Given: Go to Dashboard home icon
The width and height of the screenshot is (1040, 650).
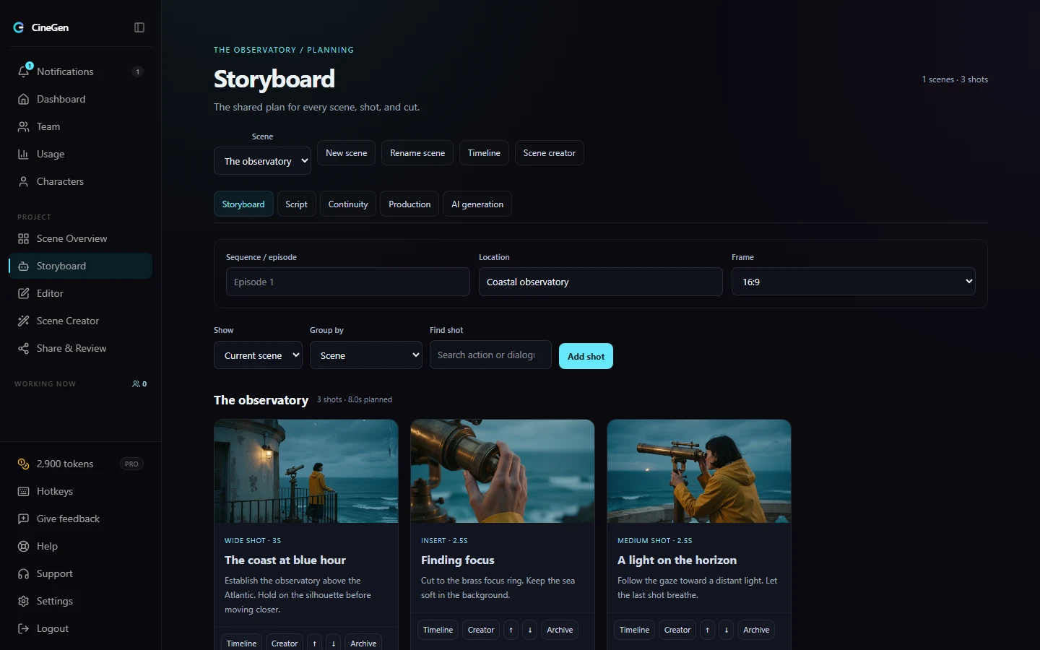Looking at the screenshot, I should coord(23,99).
